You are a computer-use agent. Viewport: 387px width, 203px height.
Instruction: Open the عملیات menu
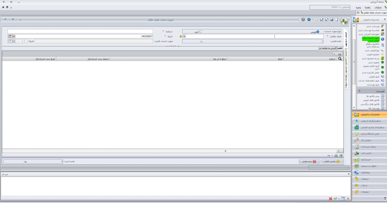[378, 8]
